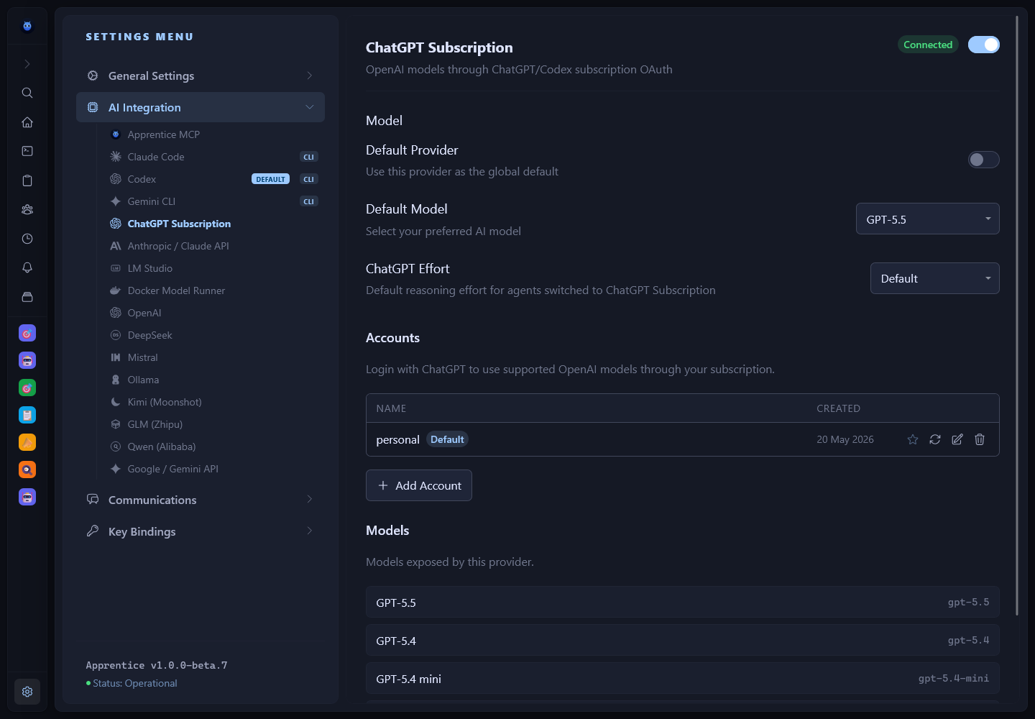This screenshot has height=719, width=1035.
Task: Click the CLI badge on Gemini CLI
Action: point(309,201)
